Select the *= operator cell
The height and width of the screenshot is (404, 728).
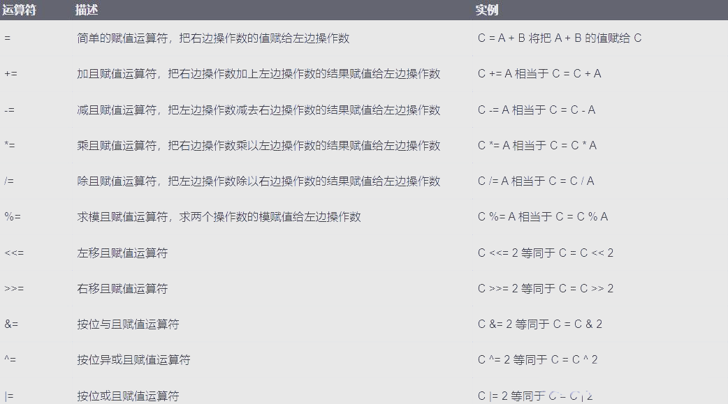(10, 146)
